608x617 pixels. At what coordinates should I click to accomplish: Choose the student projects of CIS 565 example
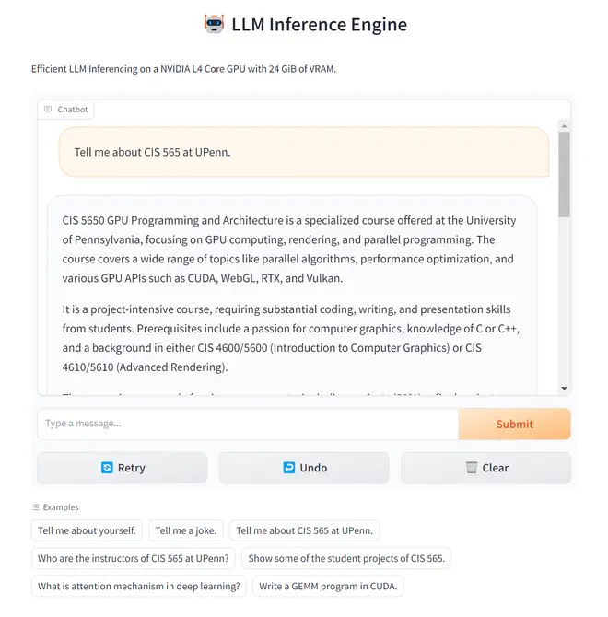coord(346,558)
